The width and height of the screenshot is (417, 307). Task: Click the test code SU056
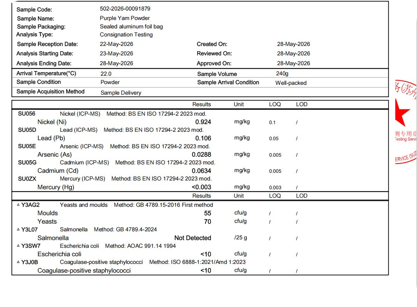click(x=27, y=114)
